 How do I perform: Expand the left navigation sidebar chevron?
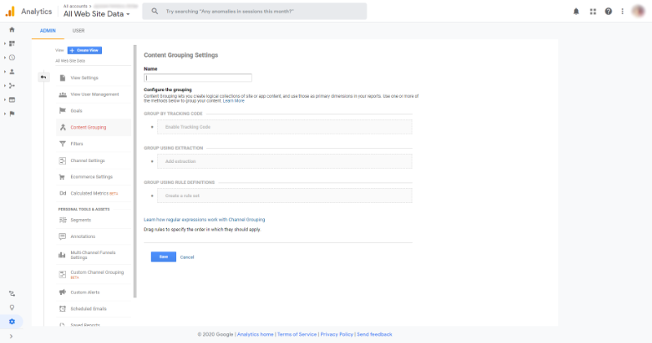(x=11, y=336)
